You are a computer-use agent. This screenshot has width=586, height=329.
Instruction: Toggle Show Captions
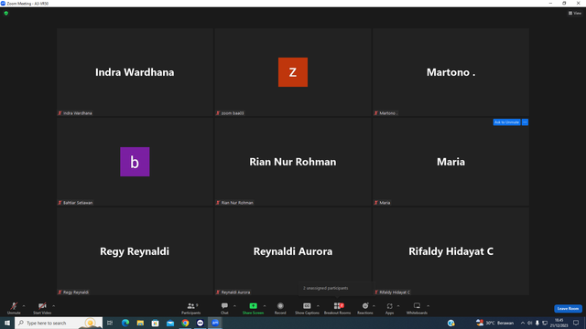(307, 308)
